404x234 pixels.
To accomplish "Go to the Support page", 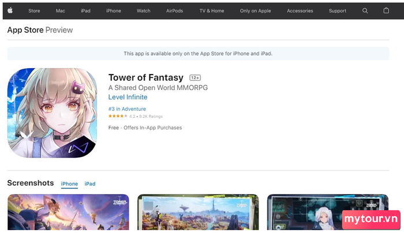I will click(337, 11).
